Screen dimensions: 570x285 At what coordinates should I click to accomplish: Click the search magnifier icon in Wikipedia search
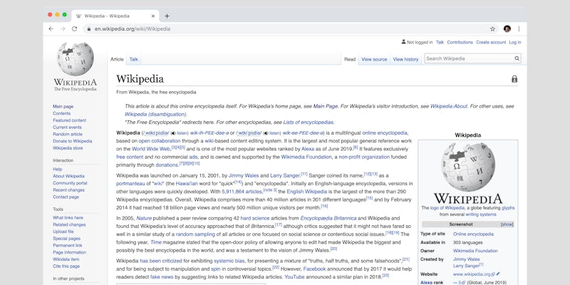pos(517,58)
